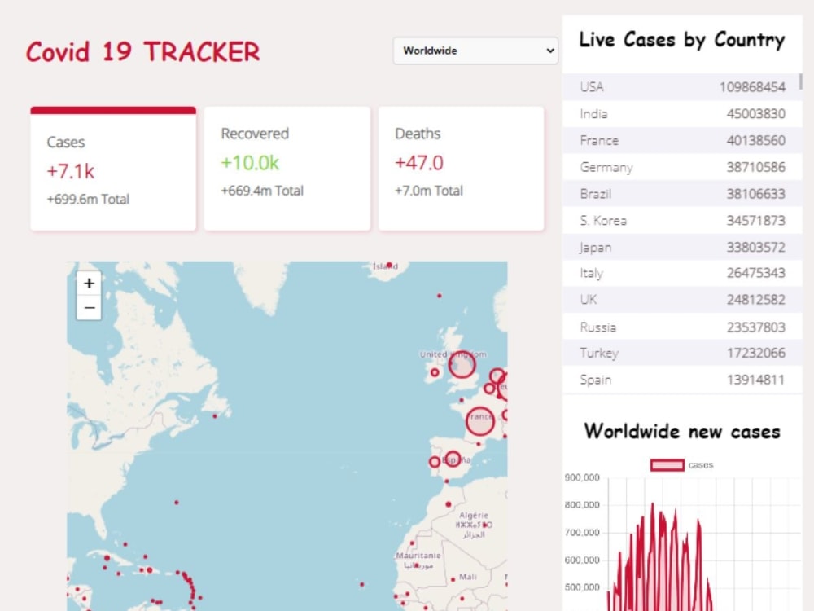This screenshot has height=611, width=814.
Task: Click the Algérie label on the map
Action: [474, 515]
